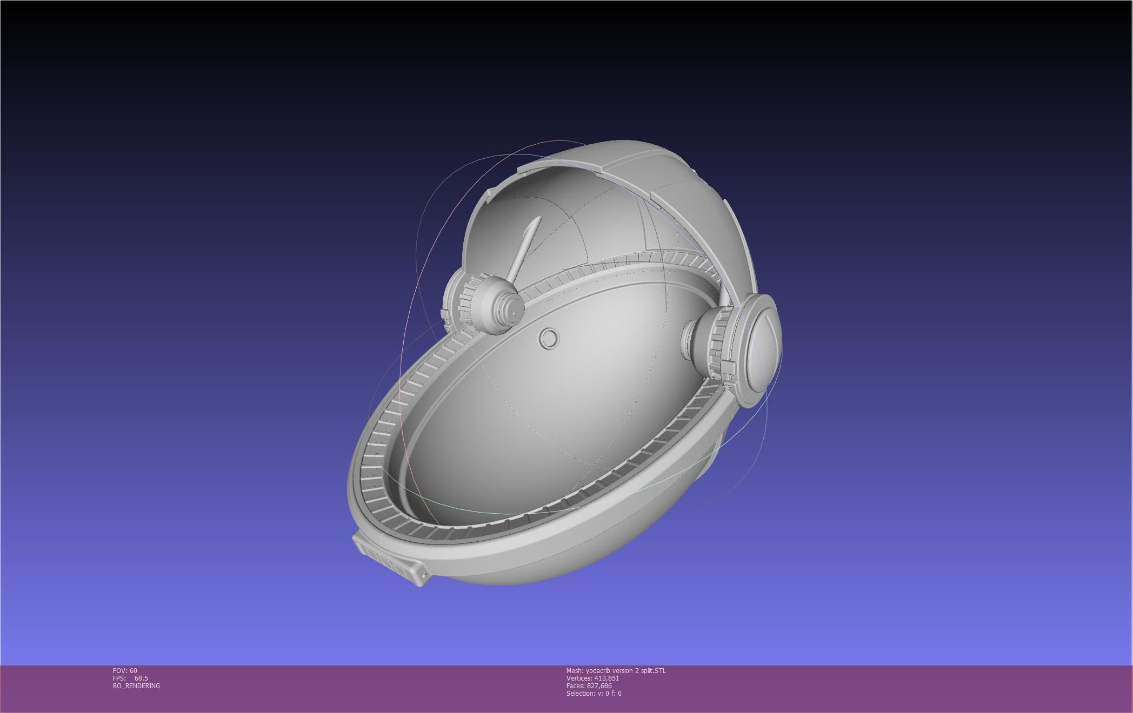Screen dimensions: 1133x713
Task: Click the small round button on the pod lid
Action: click(549, 339)
